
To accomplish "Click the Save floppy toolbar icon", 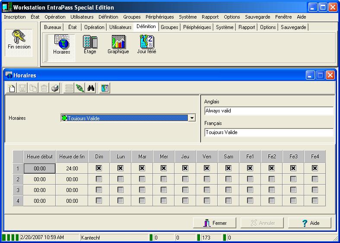I will click(x=22, y=88).
